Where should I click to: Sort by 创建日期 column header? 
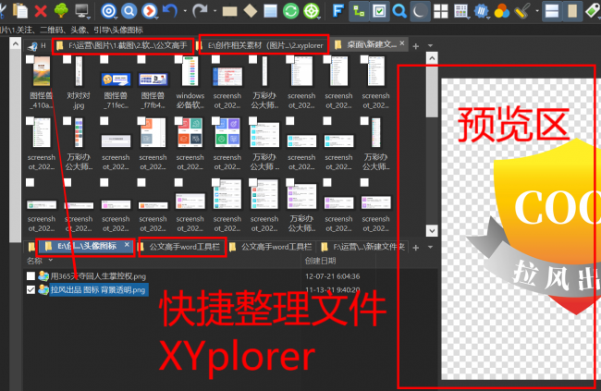tap(321, 261)
